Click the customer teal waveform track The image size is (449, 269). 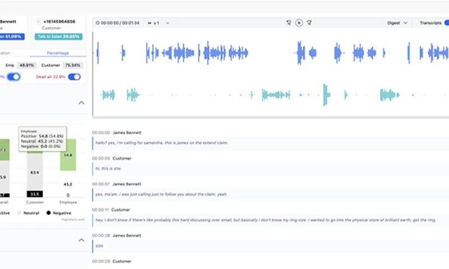point(271,95)
